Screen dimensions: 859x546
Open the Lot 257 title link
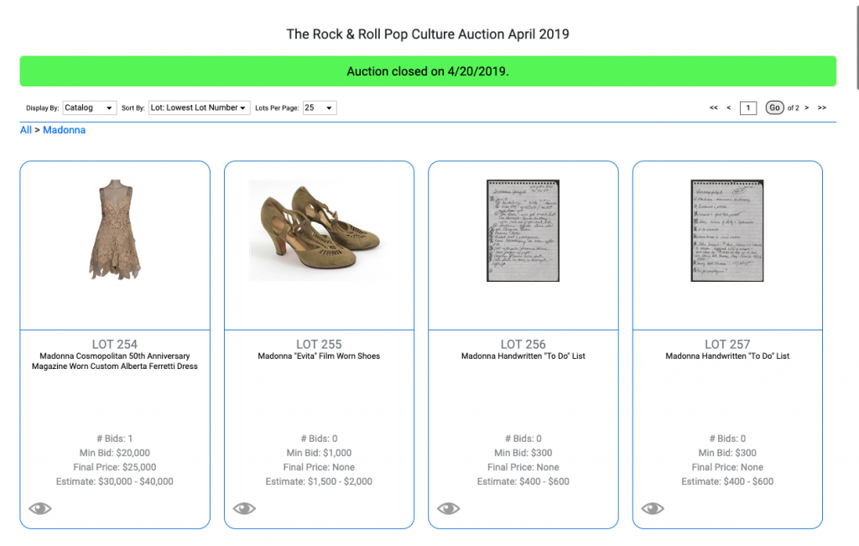click(x=727, y=356)
